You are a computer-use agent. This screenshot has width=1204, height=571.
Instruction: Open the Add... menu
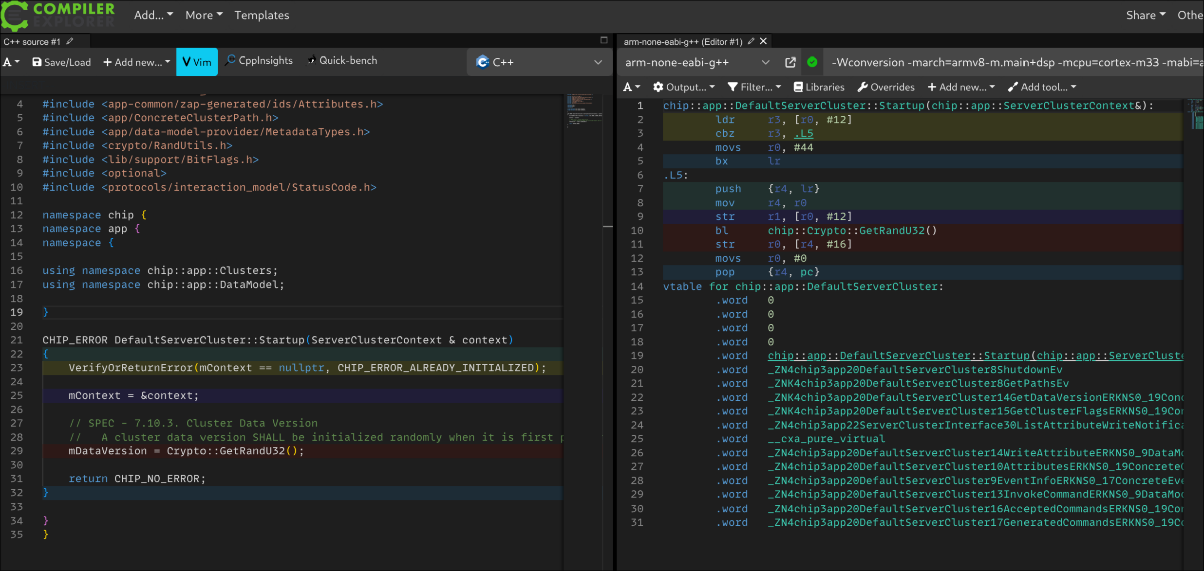click(153, 15)
